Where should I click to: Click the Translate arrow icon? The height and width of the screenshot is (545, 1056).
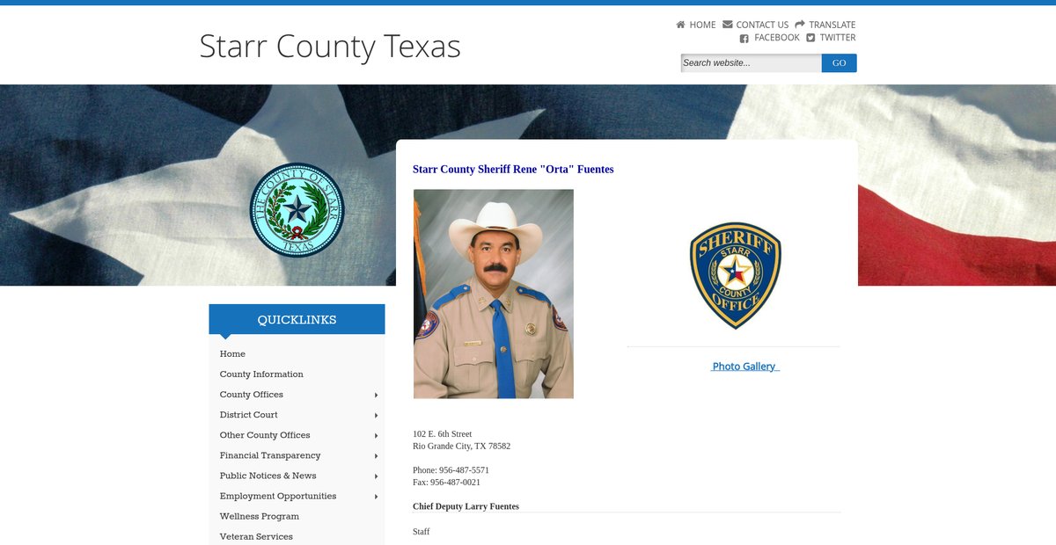pos(800,25)
